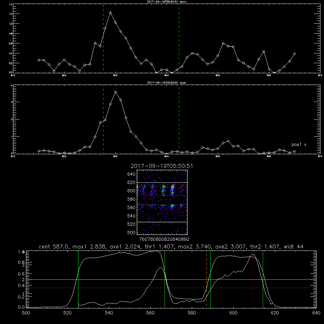Click the orange dashed line in bottom plot
This screenshot has height=324, width=324.
pos(206,279)
